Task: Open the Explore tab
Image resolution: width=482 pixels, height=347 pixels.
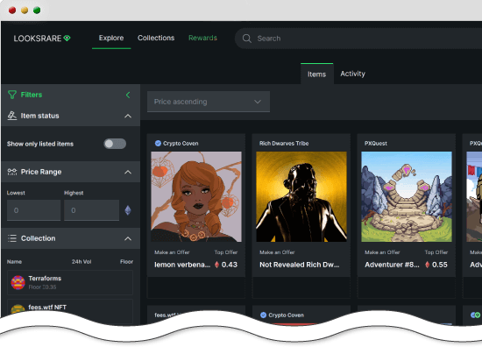Action: tap(111, 38)
